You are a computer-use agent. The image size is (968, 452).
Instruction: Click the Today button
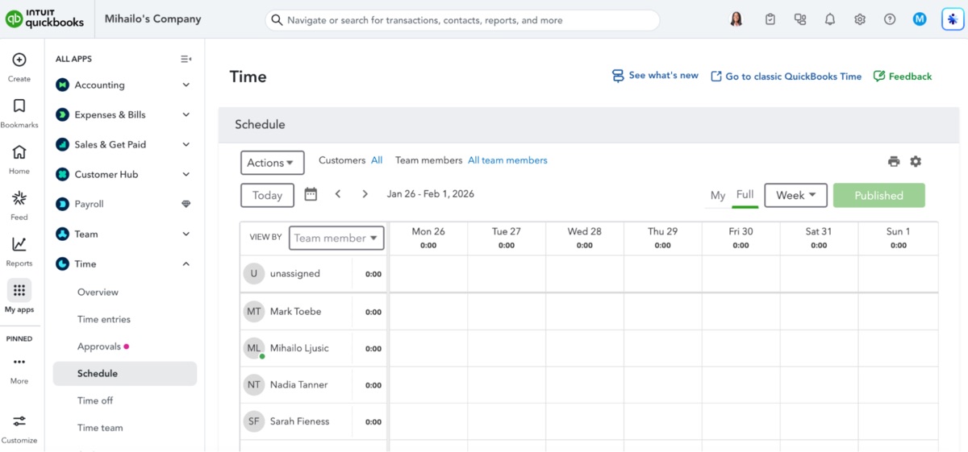pyautogui.click(x=267, y=195)
